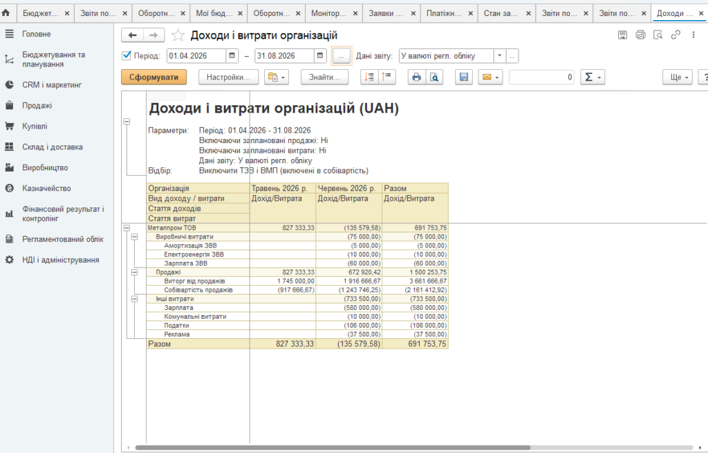Image resolution: width=708 pixels, height=453 pixels.
Task: Open CRM і маркетинг section
Action: [x=52, y=84]
